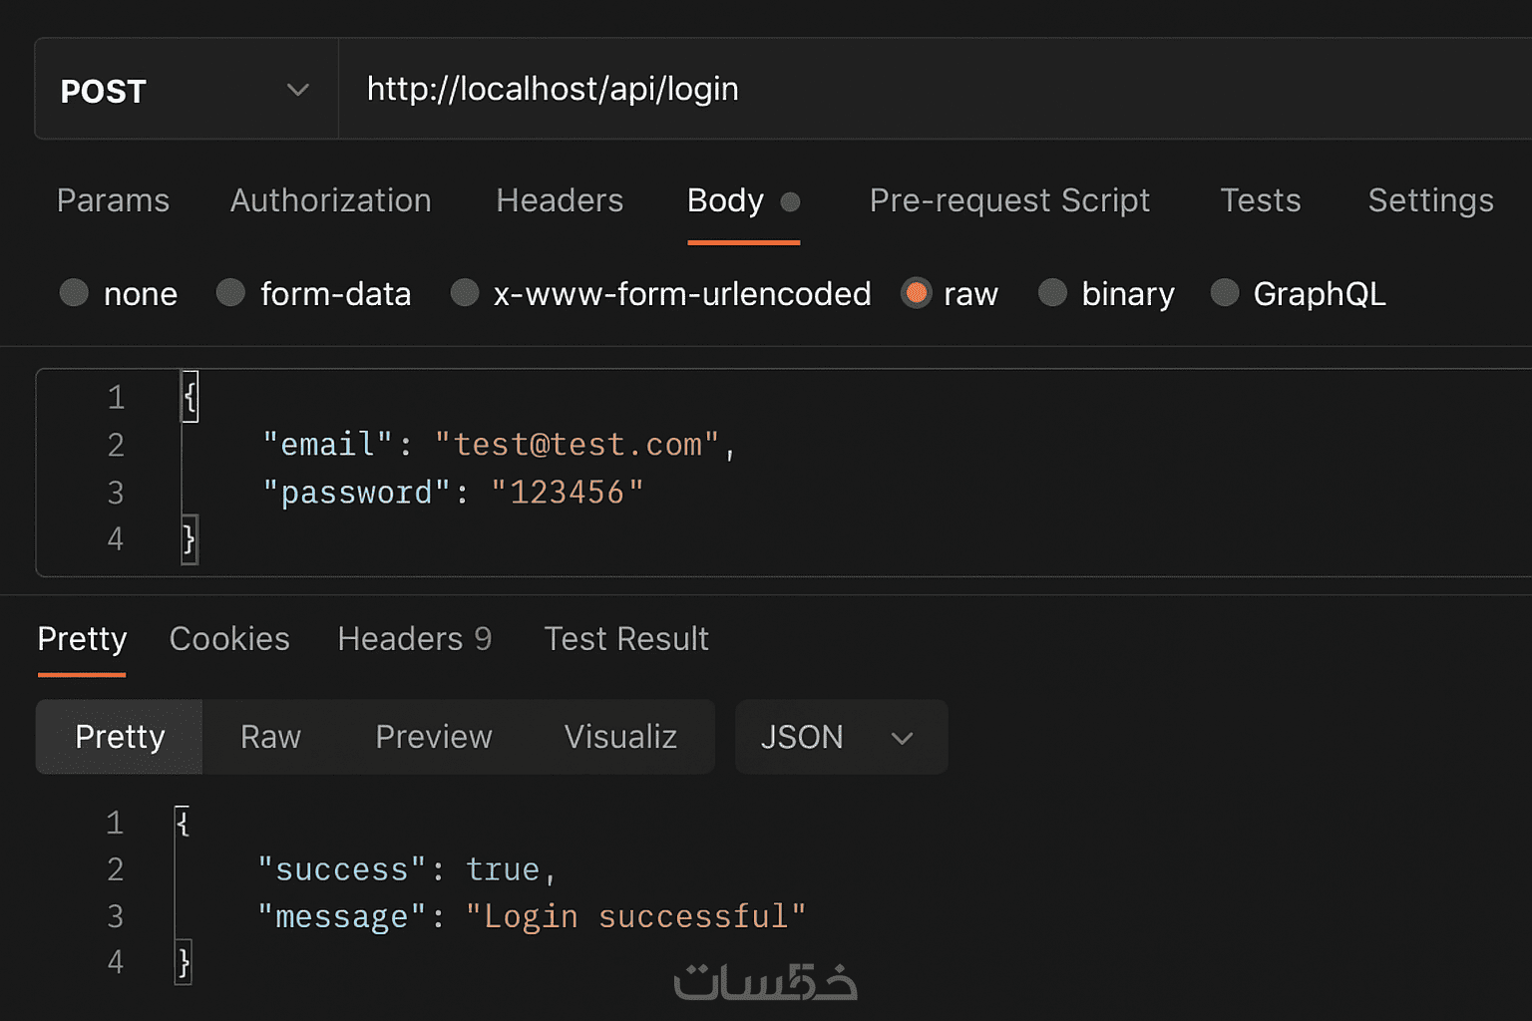
Task: Choose the form-data radio option
Action: [231, 293]
